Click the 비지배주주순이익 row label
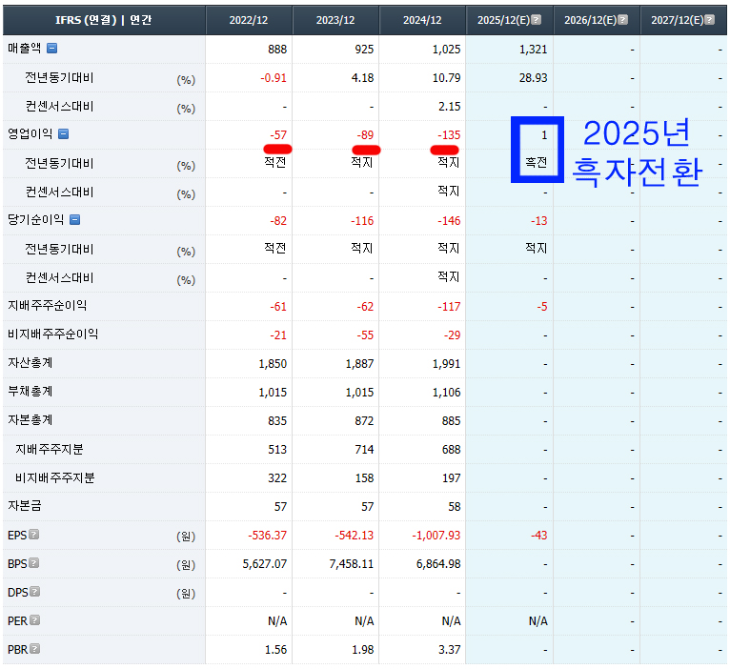Image resolution: width=730 pixels, height=669 pixels. [x=53, y=334]
